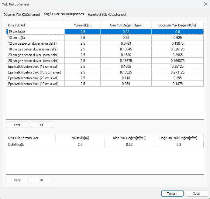Select 'Eps katkılı beton blok (10 cm sıvalı)'
This screenshot has width=210, height=199.
105,84
